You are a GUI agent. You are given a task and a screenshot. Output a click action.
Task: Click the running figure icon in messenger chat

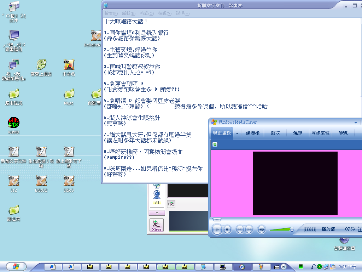pos(171,204)
